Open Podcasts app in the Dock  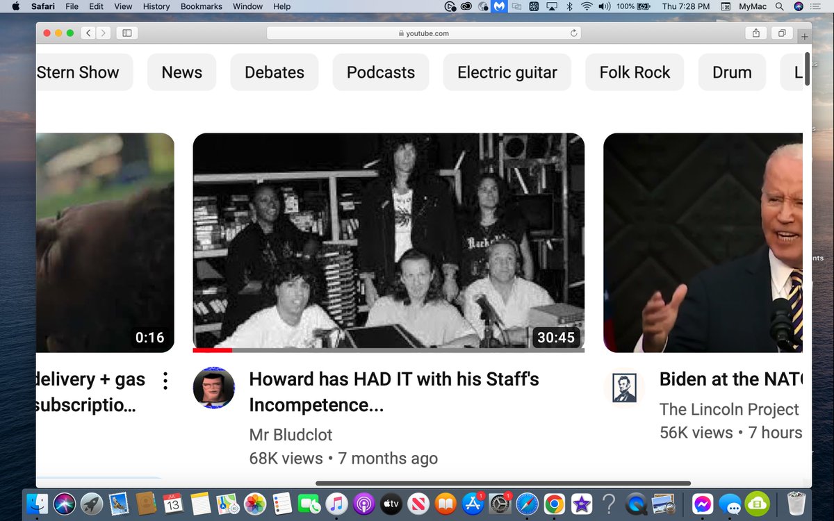(x=363, y=503)
